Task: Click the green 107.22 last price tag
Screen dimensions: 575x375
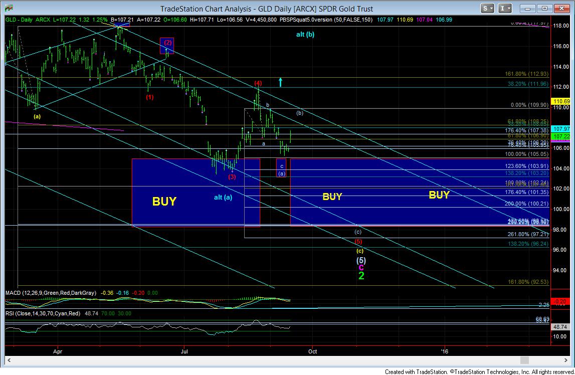Action: coord(561,136)
